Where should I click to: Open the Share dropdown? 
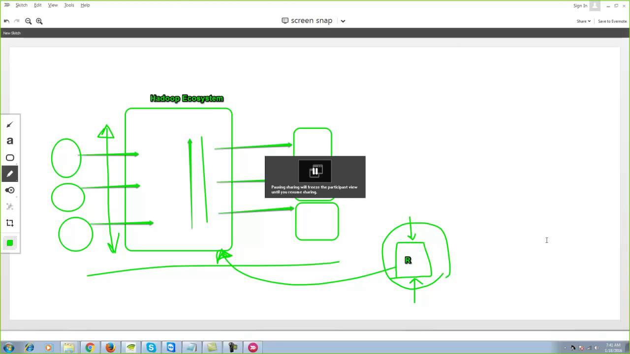point(584,21)
